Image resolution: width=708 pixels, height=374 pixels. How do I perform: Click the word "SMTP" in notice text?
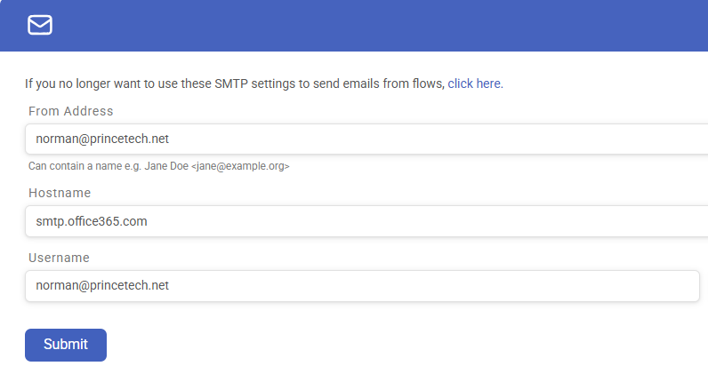[x=231, y=84]
